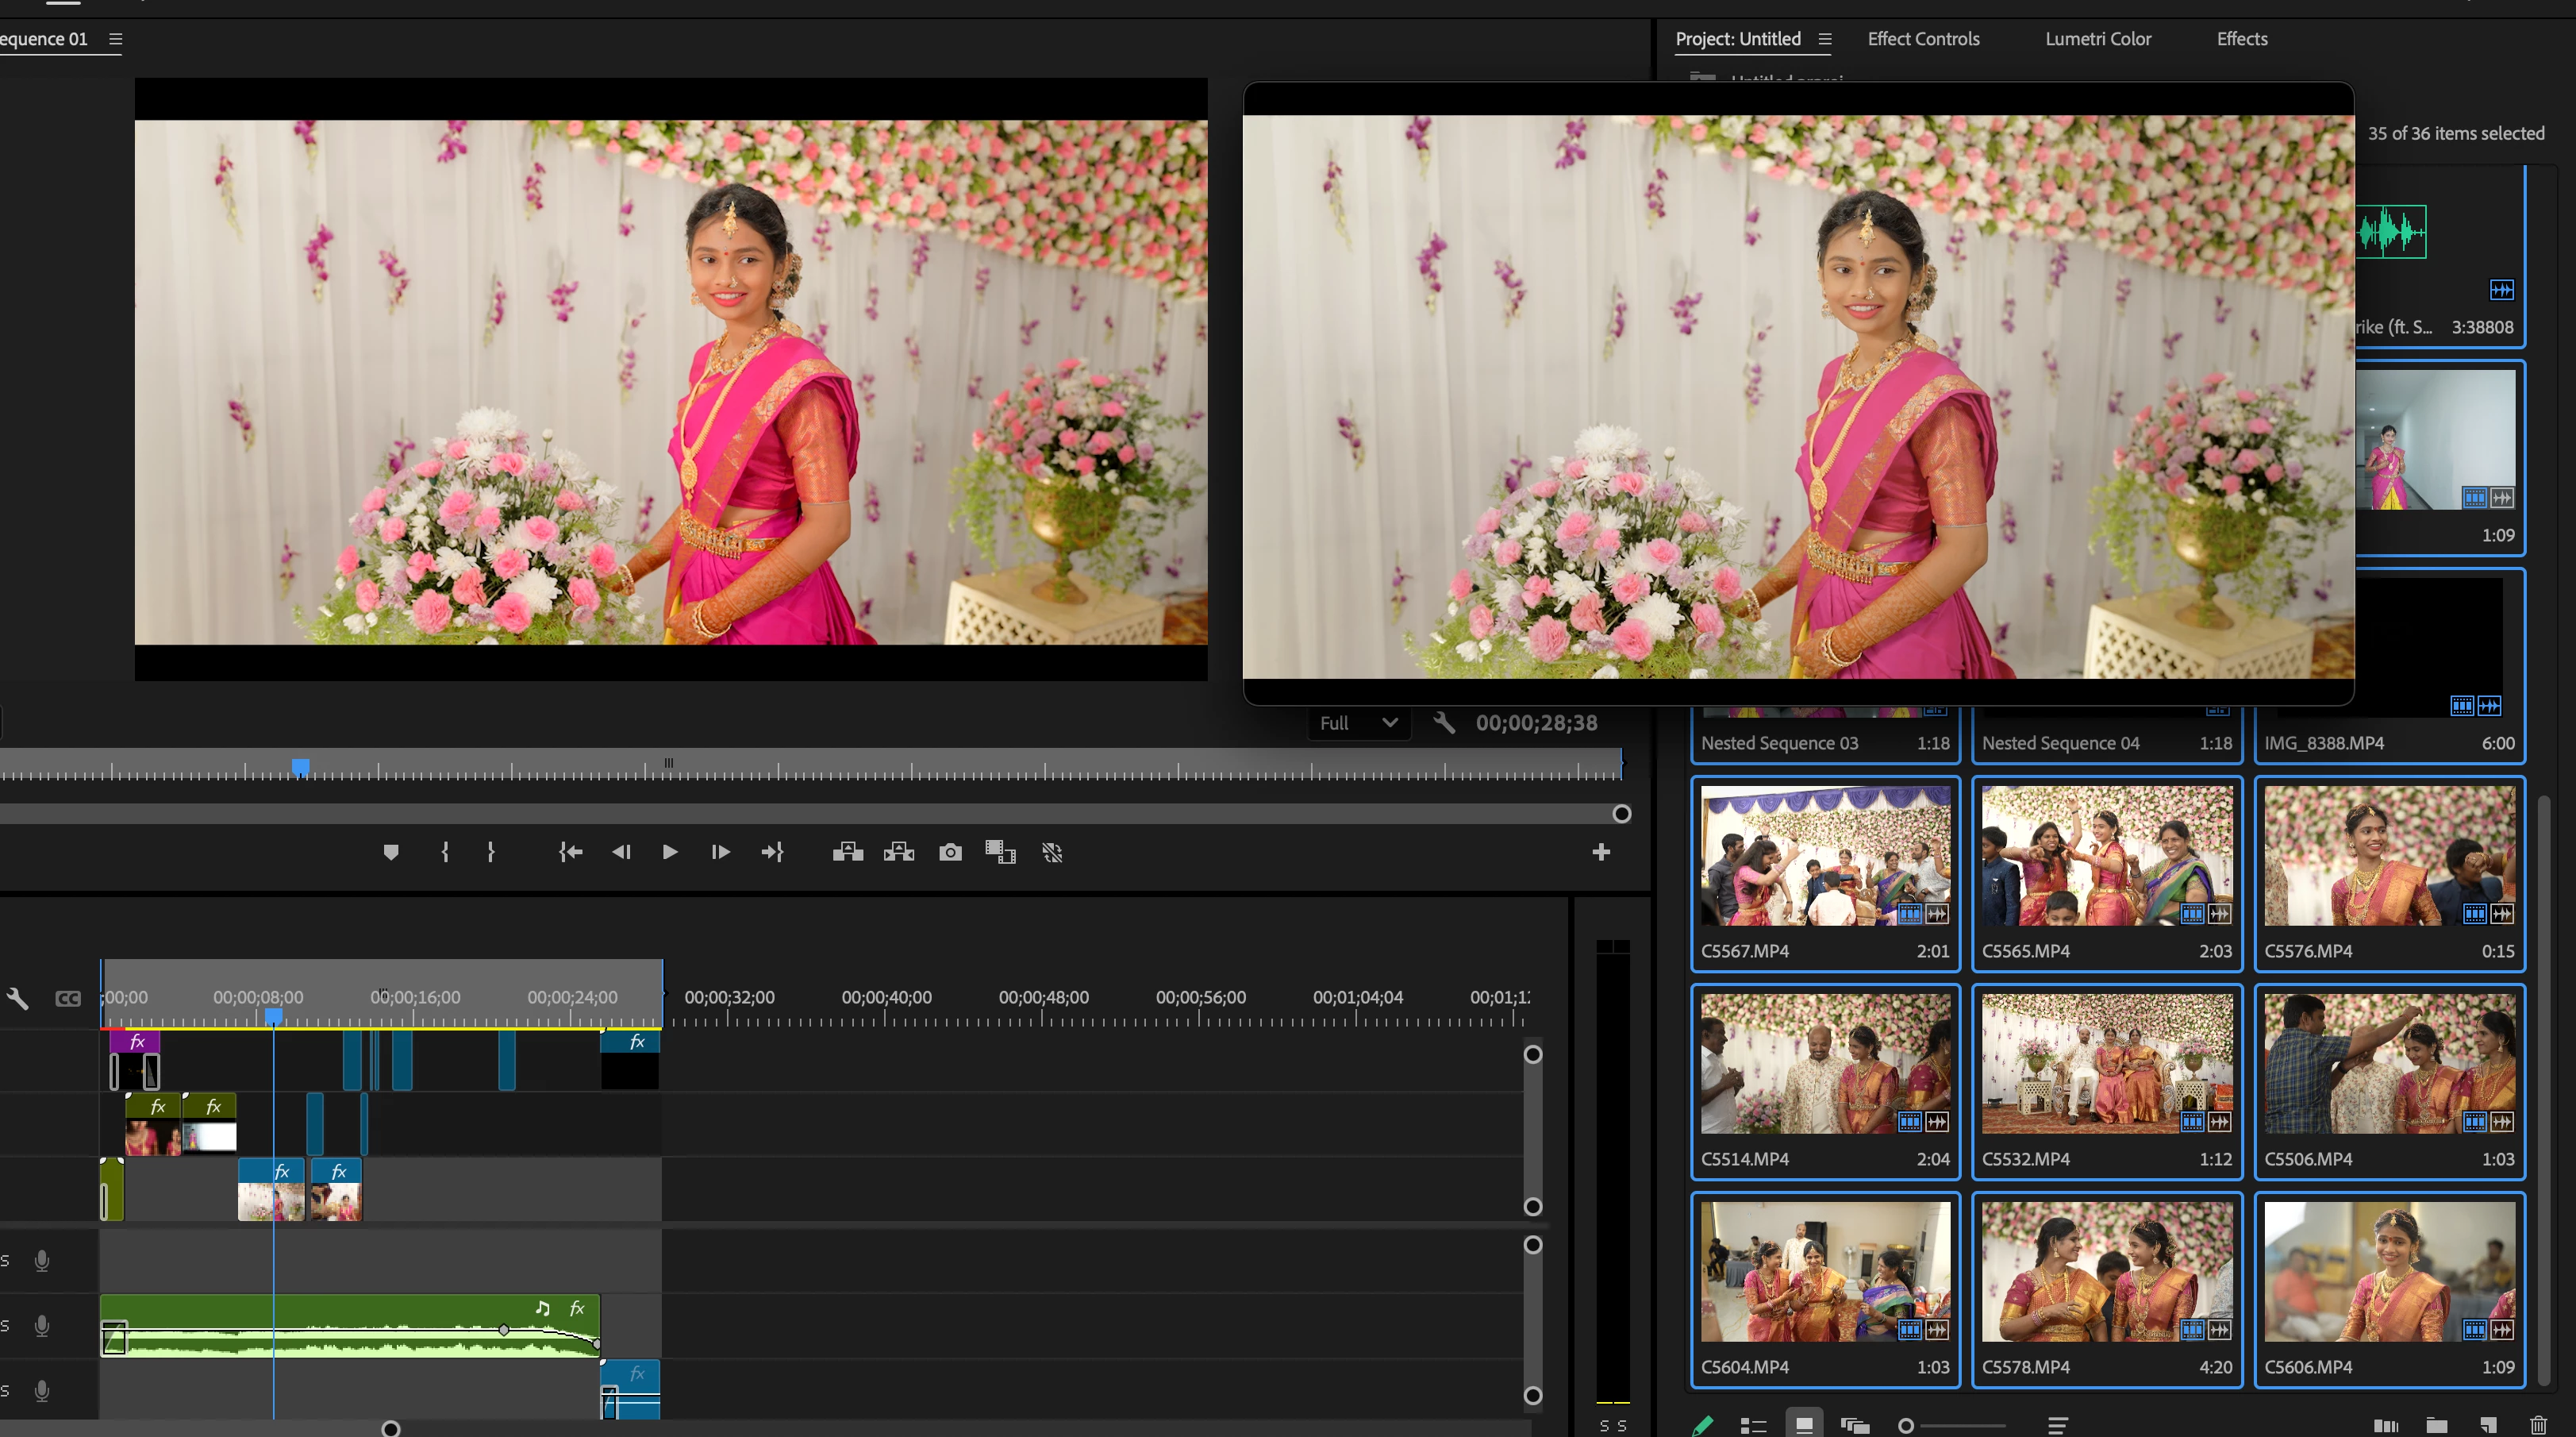Open the Button Editor plus icon
Screen dimensions: 2576x1437
(x=1601, y=853)
